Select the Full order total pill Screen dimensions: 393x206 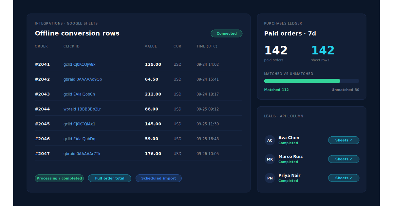(110, 178)
